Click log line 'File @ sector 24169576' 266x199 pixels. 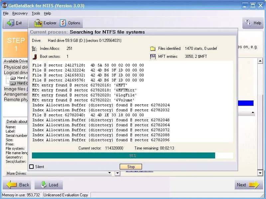[x=88, y=80]
